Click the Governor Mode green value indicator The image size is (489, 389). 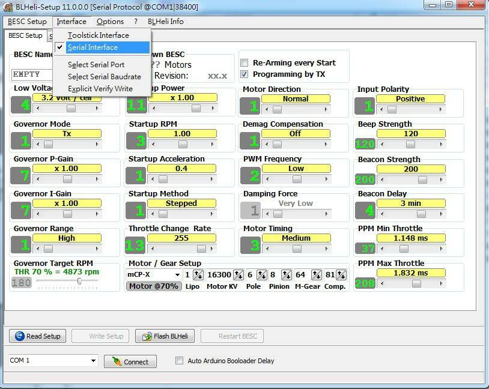[21, 140]
